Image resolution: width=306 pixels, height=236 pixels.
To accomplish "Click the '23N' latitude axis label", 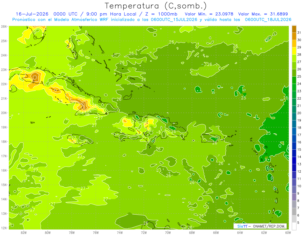I will tap(4, 70).
